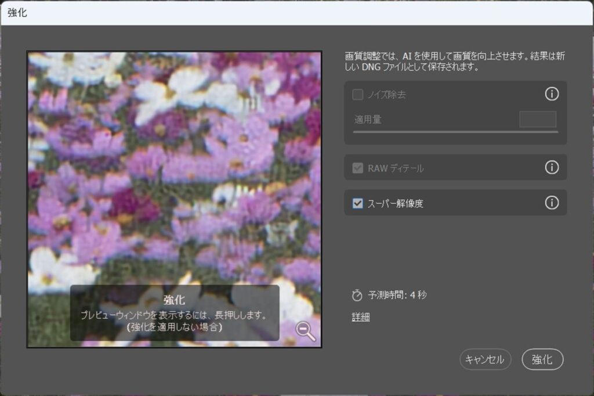Enable the ノイズ除去 checkbox
The height and width of the screenshot is (396, 594).
358,95
